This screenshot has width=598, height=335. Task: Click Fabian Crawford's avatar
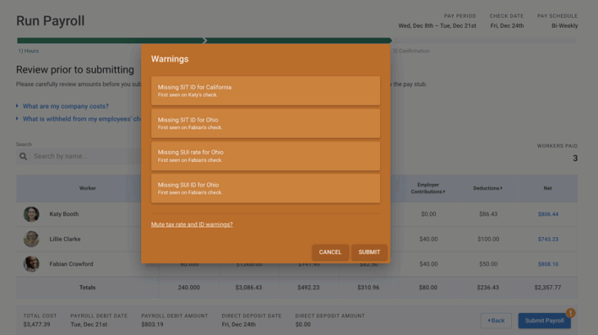click(31, 264)
